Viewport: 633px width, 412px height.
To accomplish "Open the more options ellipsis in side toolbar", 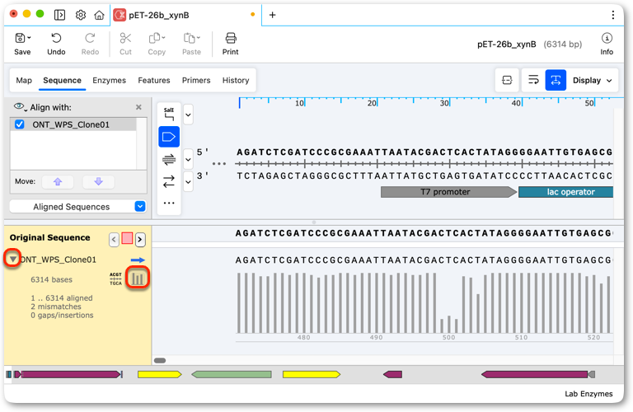I will click(169, 203).
